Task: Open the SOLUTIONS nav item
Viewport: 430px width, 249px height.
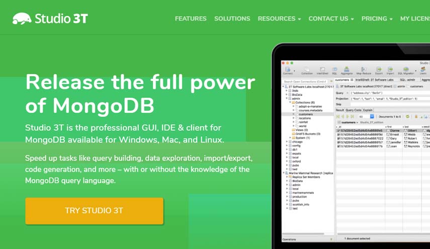Action: 232,19
